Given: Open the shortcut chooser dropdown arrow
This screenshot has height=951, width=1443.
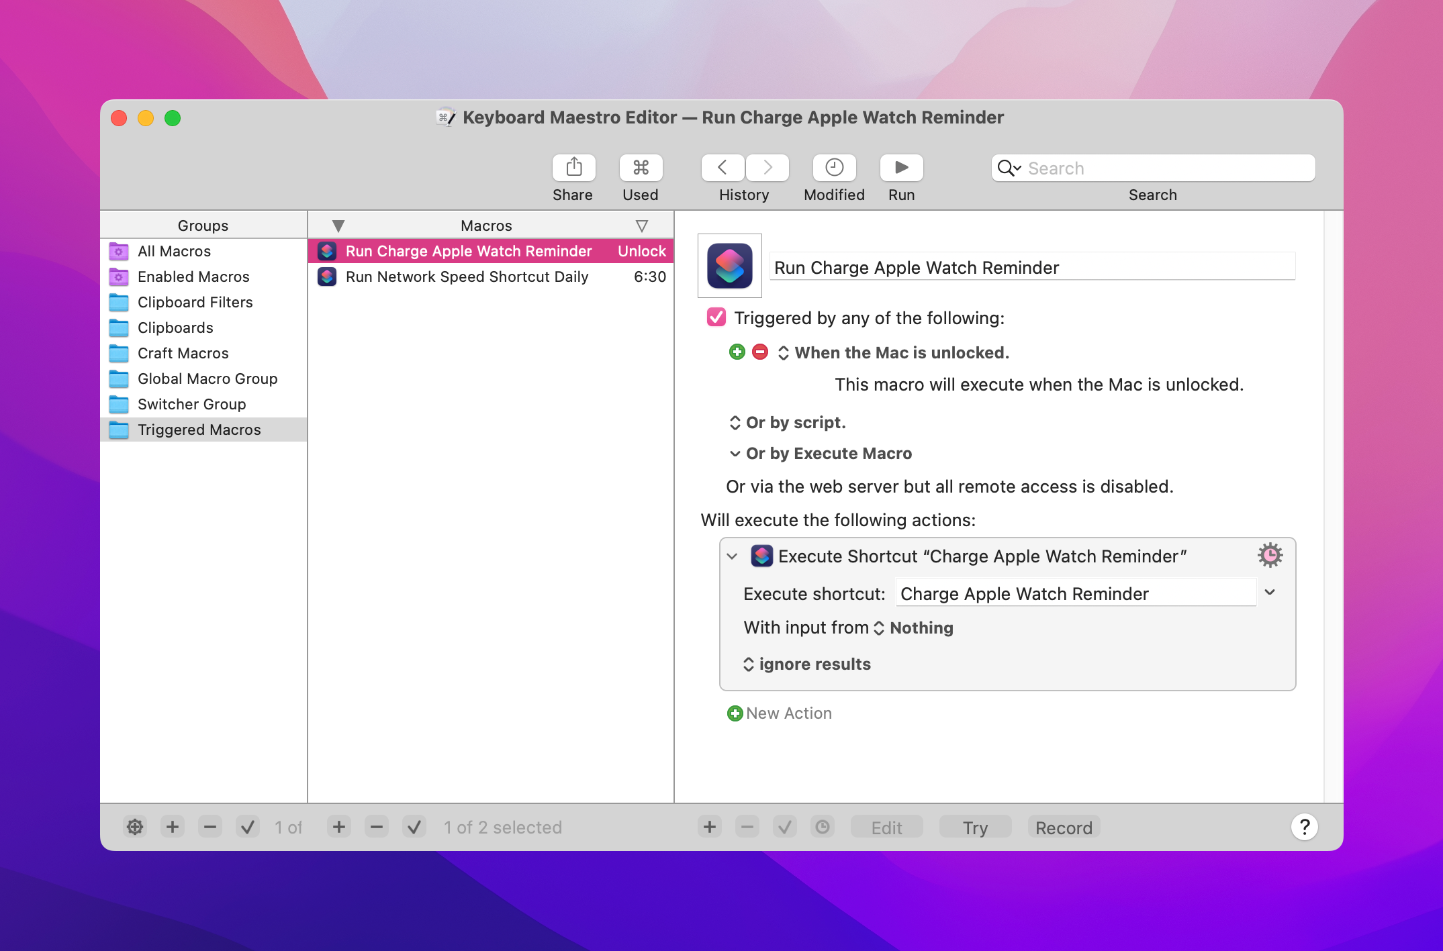Looking at the screenshot, I should click(x=1270, y=592).
